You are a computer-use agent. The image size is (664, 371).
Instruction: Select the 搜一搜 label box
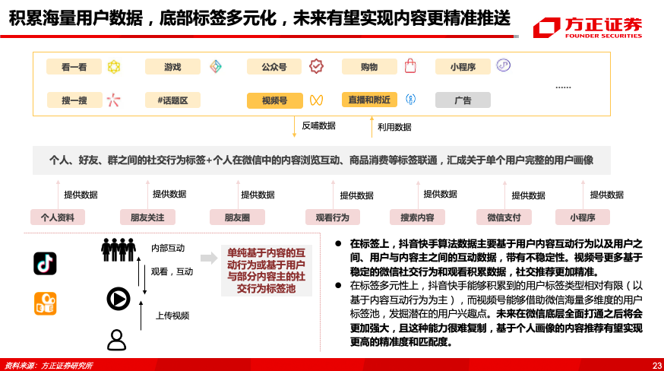point(74,100)
